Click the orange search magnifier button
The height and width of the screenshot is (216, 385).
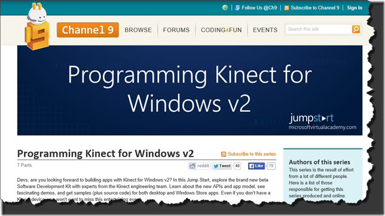pyautogui.click(x=356, y=29)
